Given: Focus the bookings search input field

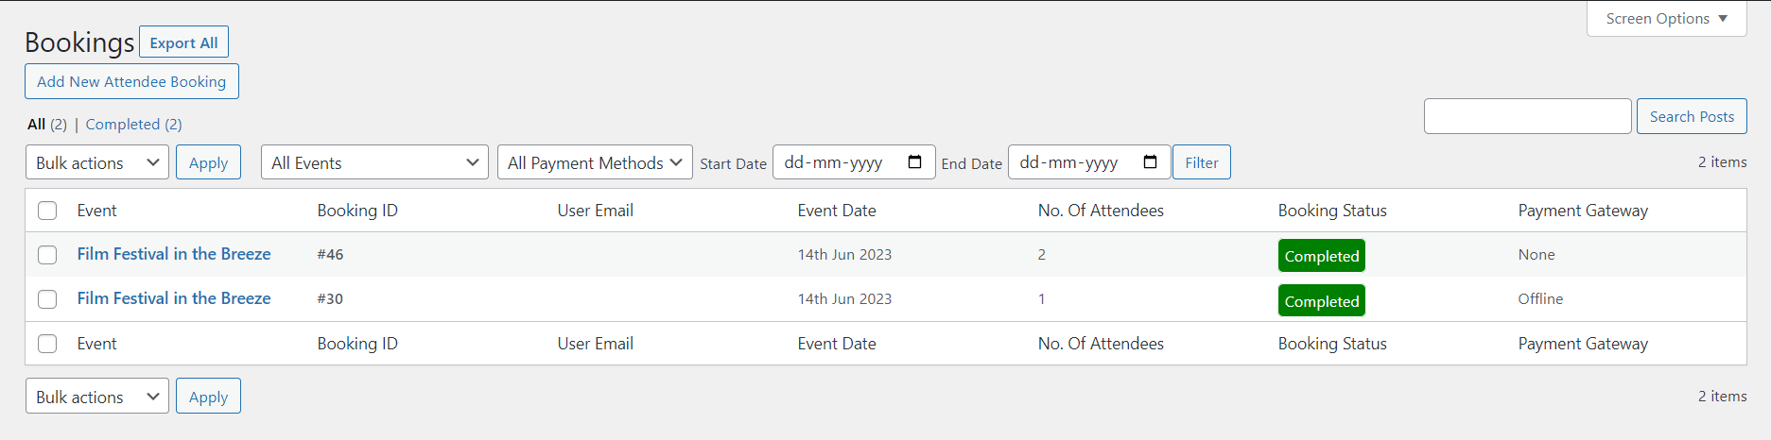Looking at the screenshot, I should pos(1527,117).
